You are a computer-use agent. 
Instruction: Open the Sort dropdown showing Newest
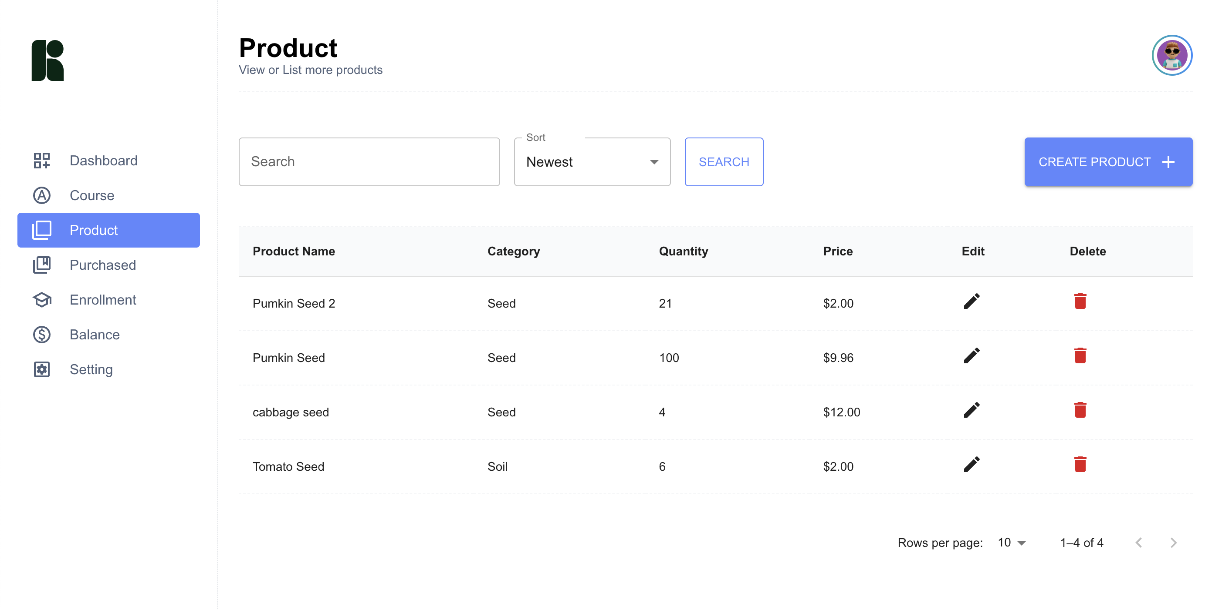592,162
